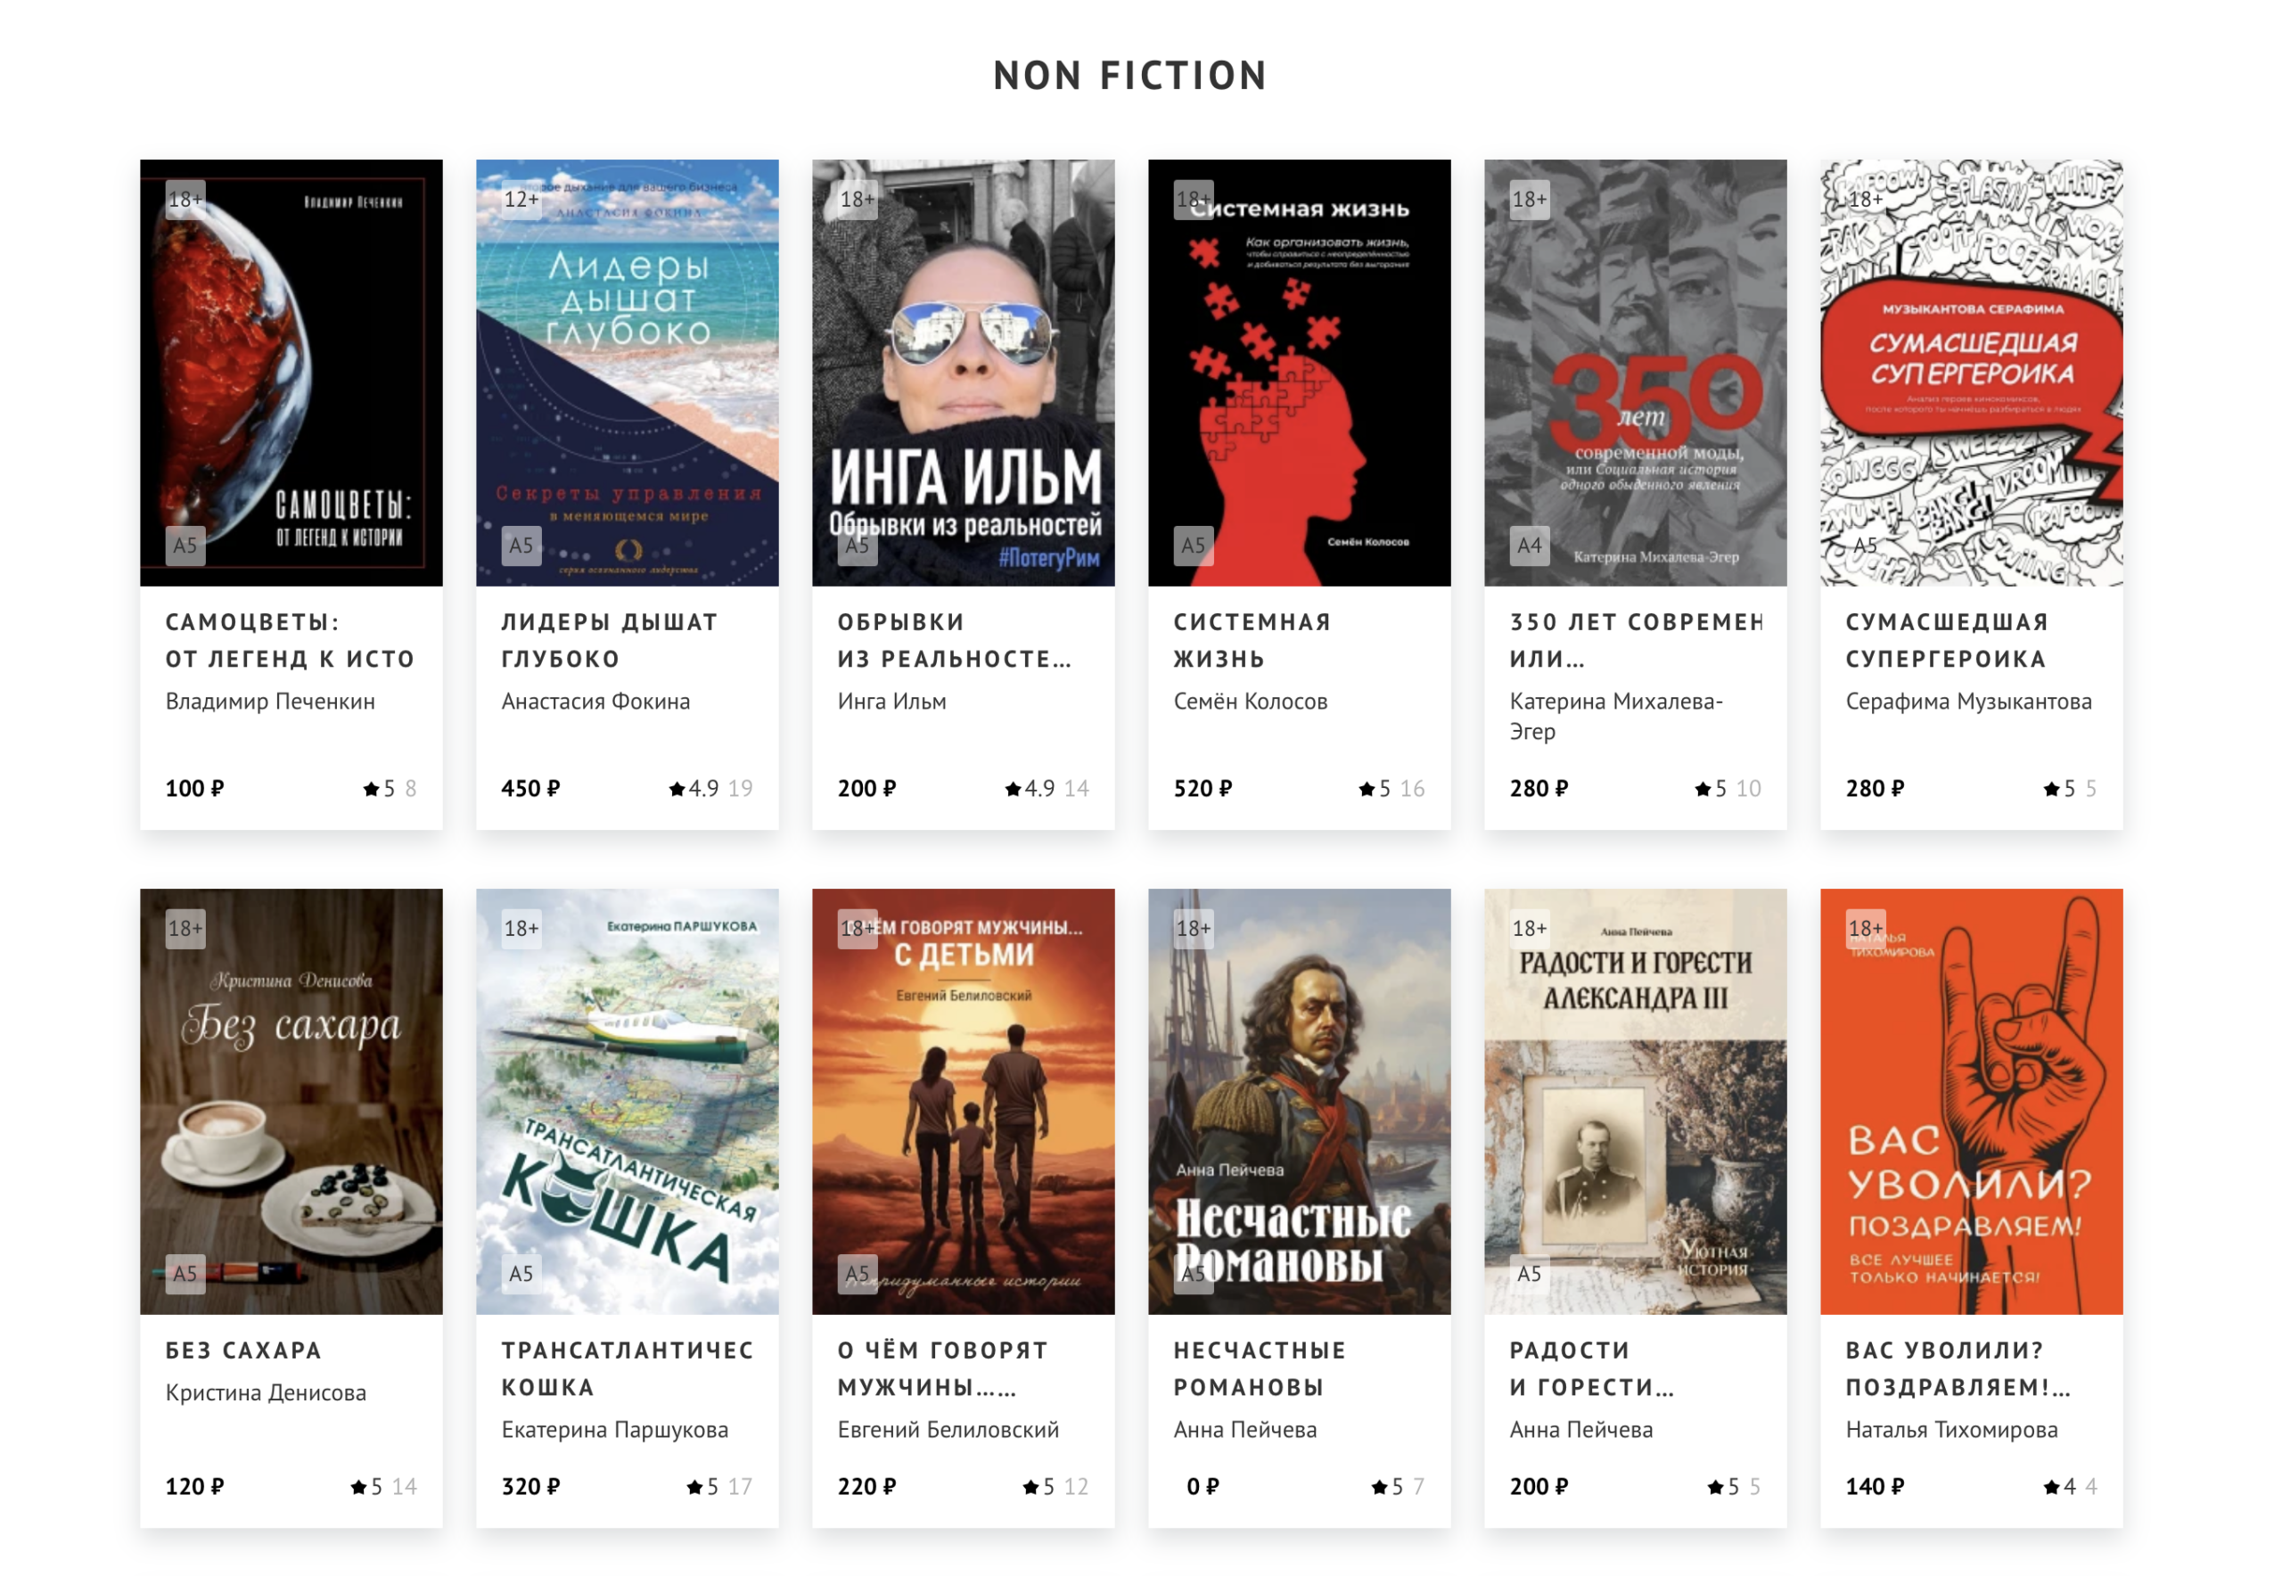
Task: Open author link Семён Колосов
Action: [x=1252, y=702]
